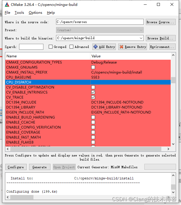Click the Browse Build button

(161, 38)
